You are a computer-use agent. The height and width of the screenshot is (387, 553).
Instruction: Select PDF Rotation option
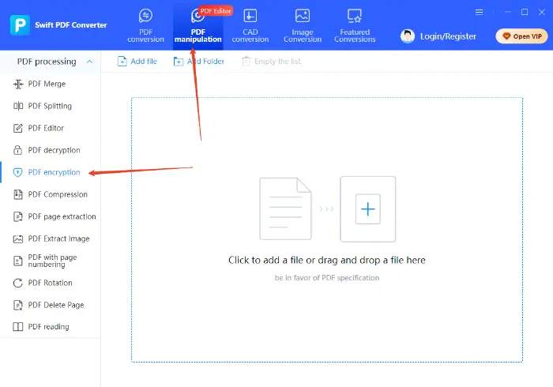coord(50,283)
